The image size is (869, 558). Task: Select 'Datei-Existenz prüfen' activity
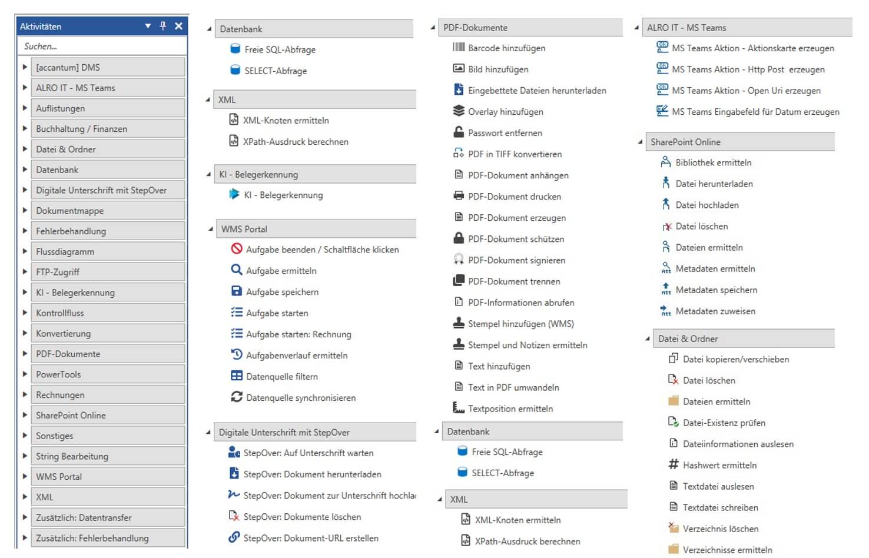point(724,422)
